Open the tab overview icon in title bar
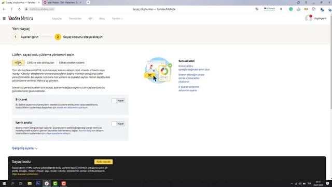Screen dimensions: 332x187 (299, 2)
